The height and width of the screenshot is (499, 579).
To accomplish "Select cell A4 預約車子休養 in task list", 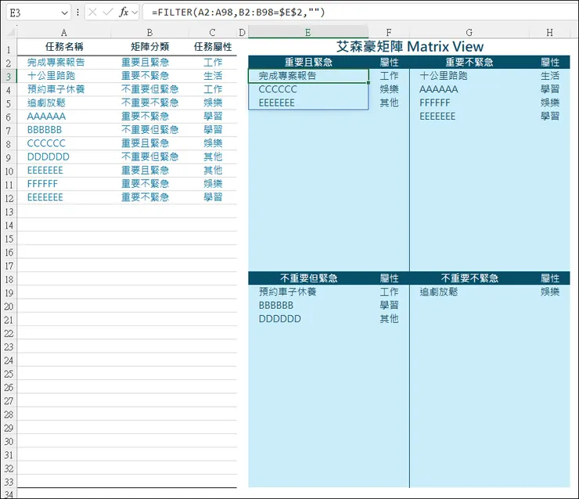I will pyautogui.click(x=64, y=89).
